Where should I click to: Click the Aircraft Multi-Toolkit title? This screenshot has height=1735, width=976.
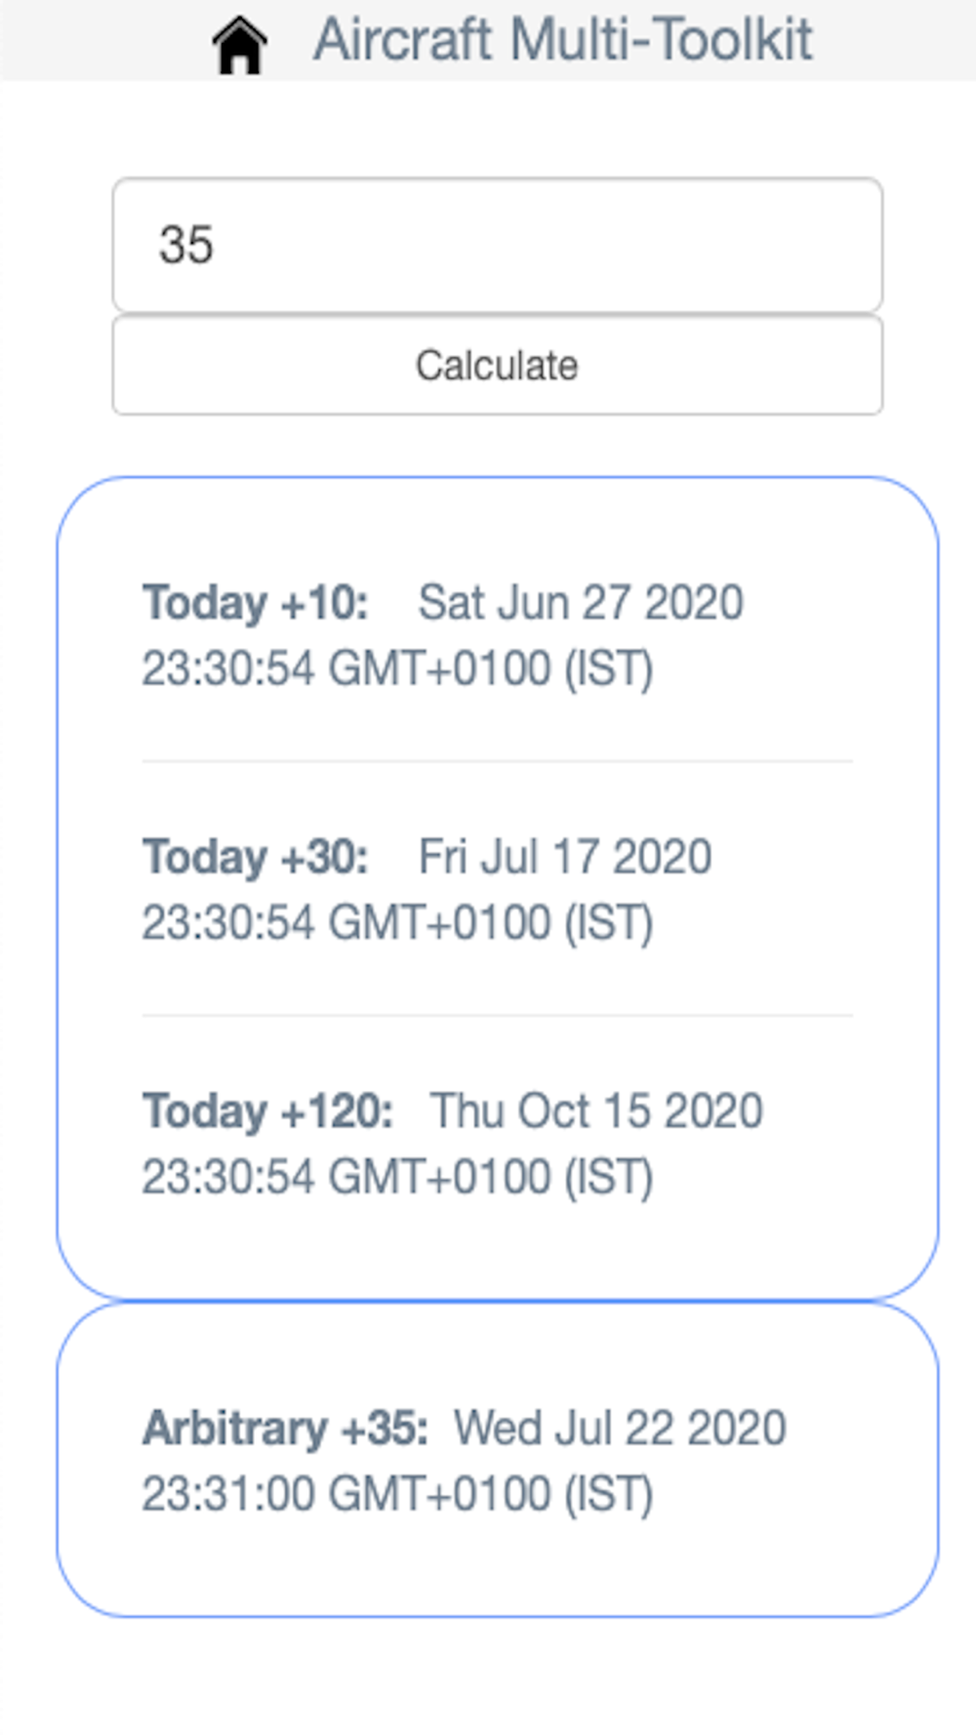click(562, 41)
